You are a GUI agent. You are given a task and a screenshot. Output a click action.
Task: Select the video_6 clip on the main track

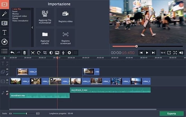pyautogui.click(x=80, y=81)
